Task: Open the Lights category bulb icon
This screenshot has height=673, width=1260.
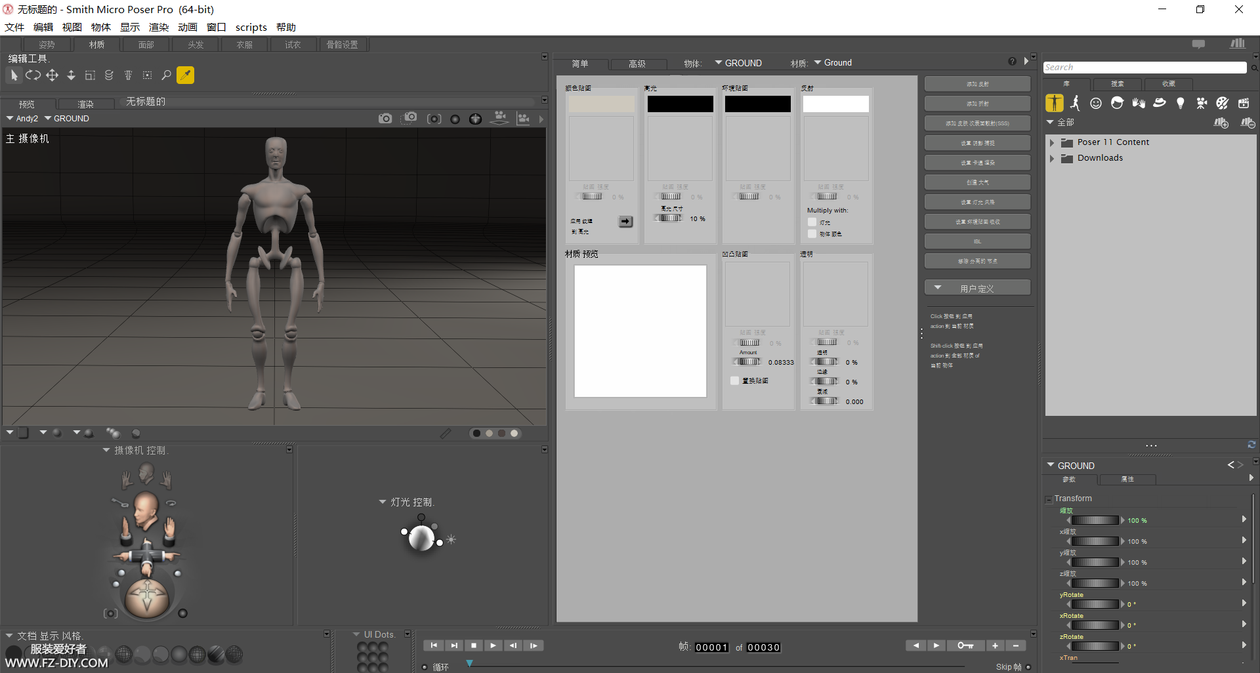Action: 1181,103
